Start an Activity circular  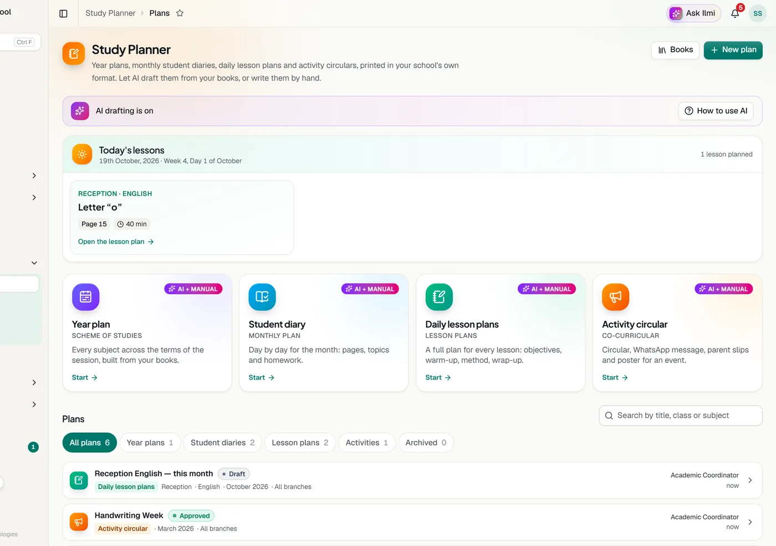[615, 378]
